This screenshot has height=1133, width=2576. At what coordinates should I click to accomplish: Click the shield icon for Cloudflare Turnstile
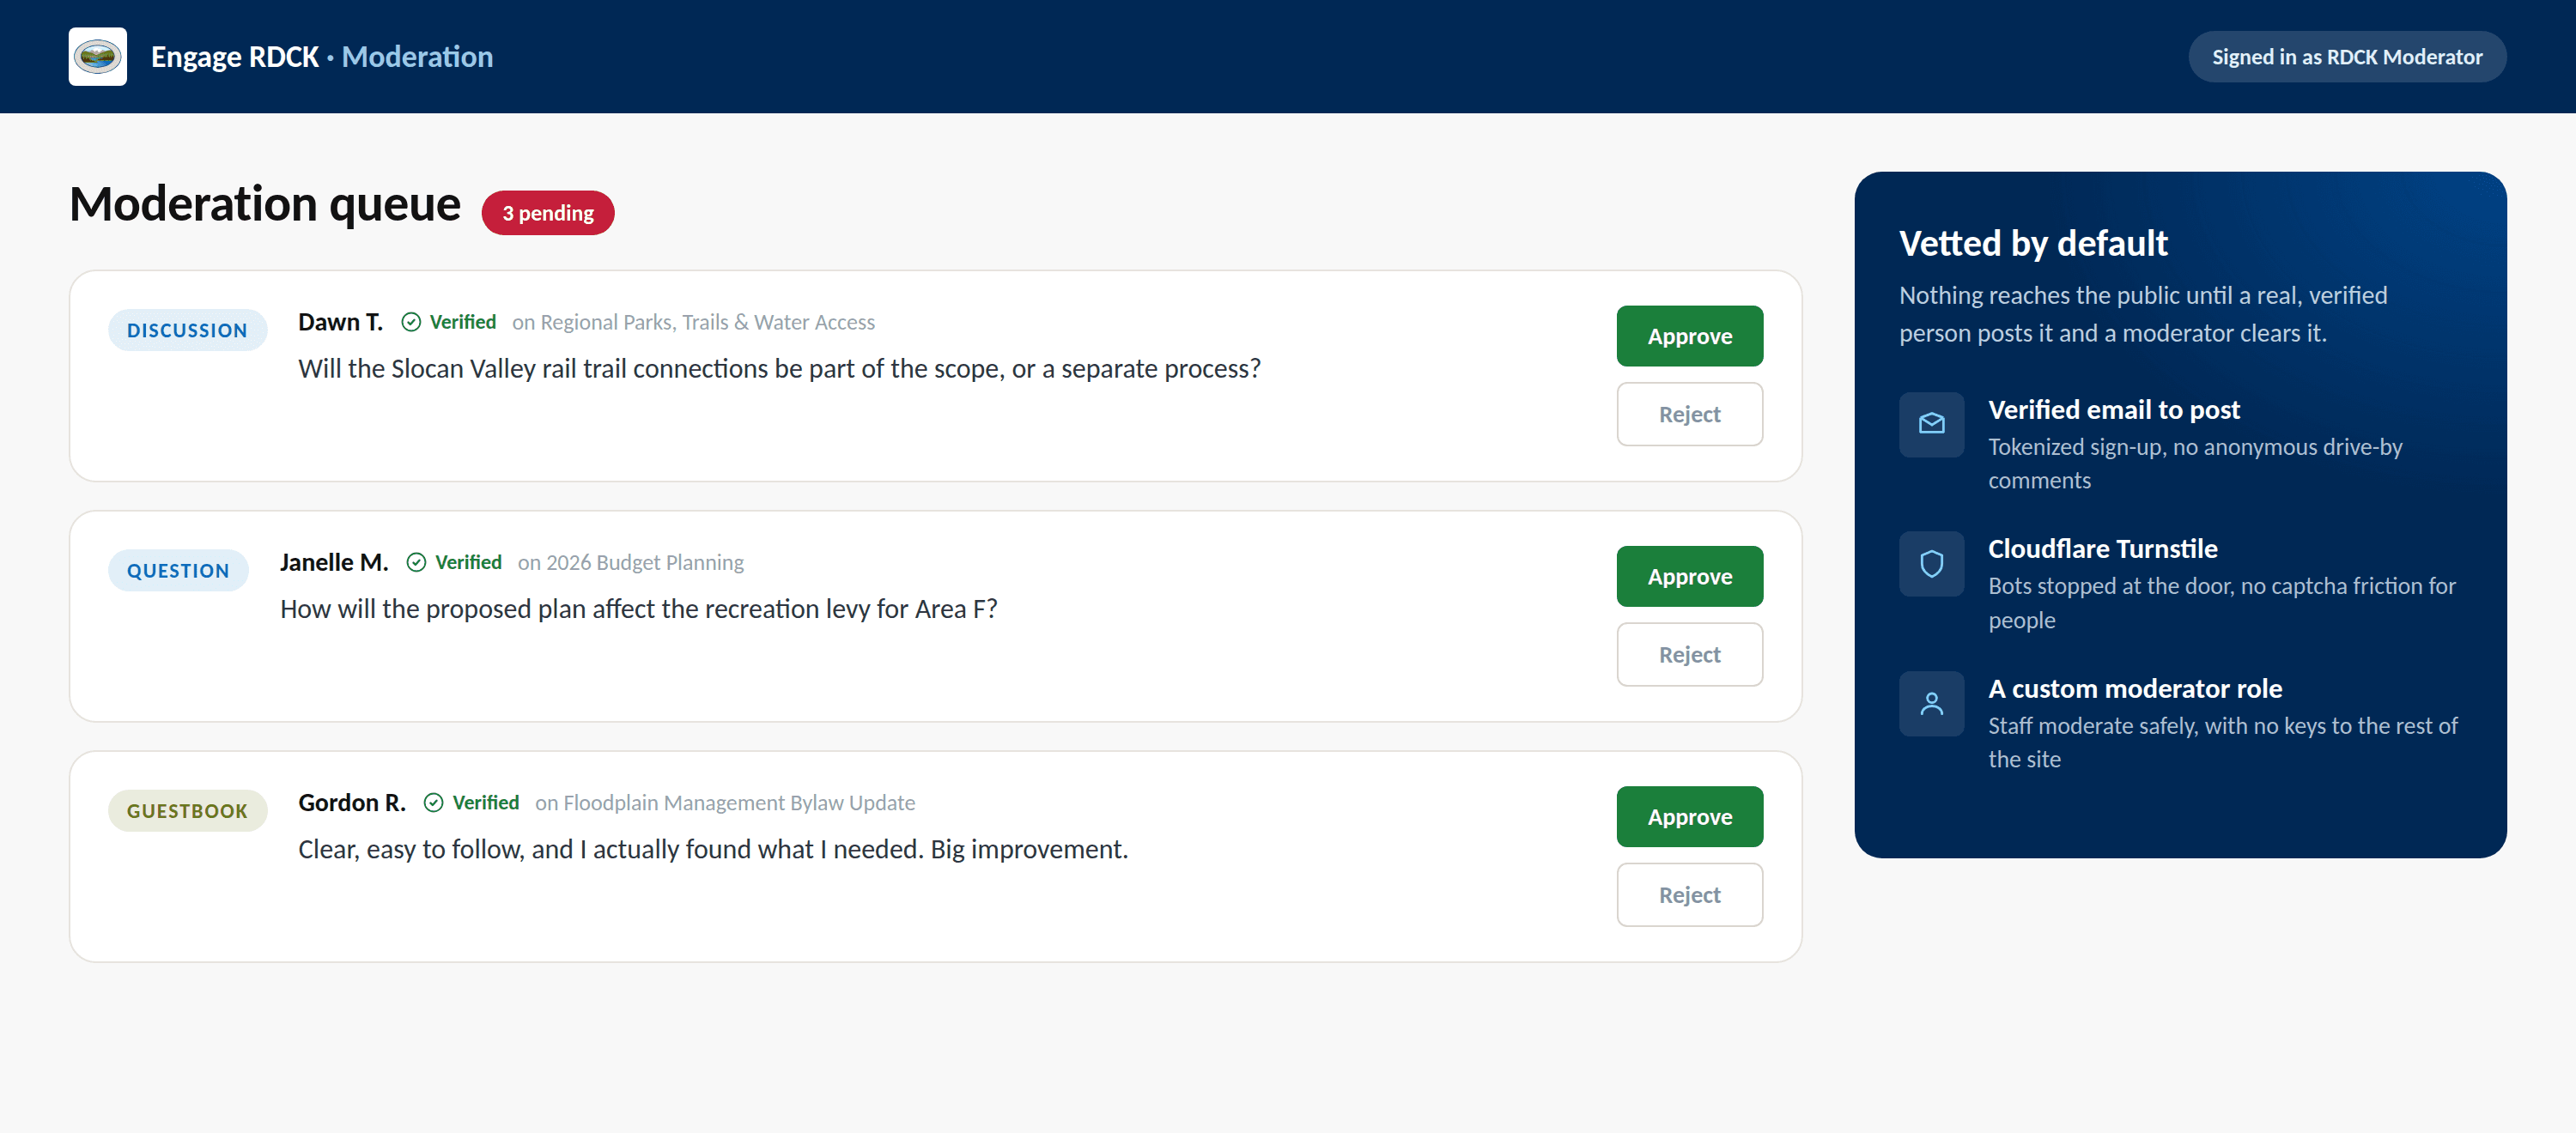click(x=1931, y=564)
